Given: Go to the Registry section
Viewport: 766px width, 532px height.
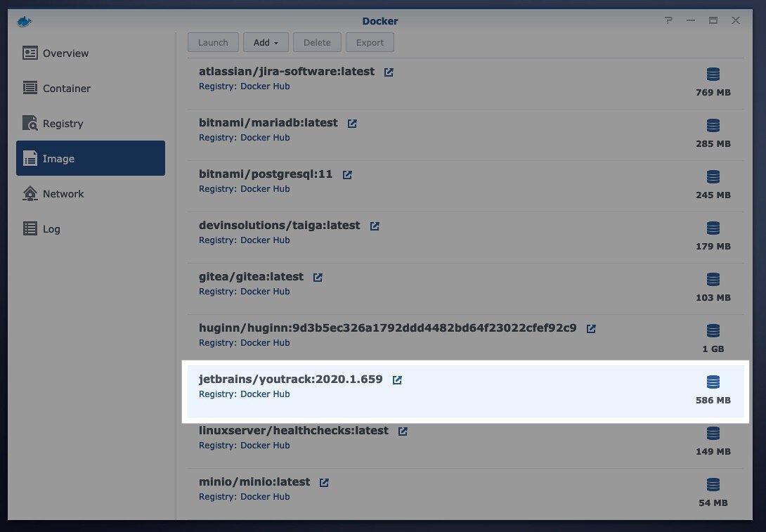Looking at the screenshot, I should (x=91, y=124).
